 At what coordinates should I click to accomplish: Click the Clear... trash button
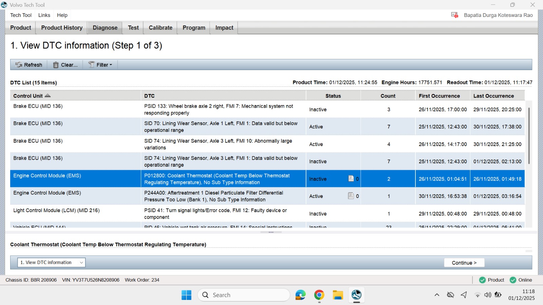(x=65, y=65)
